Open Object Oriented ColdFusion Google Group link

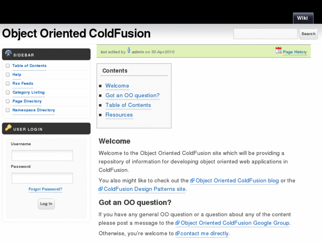click(235, 223)
